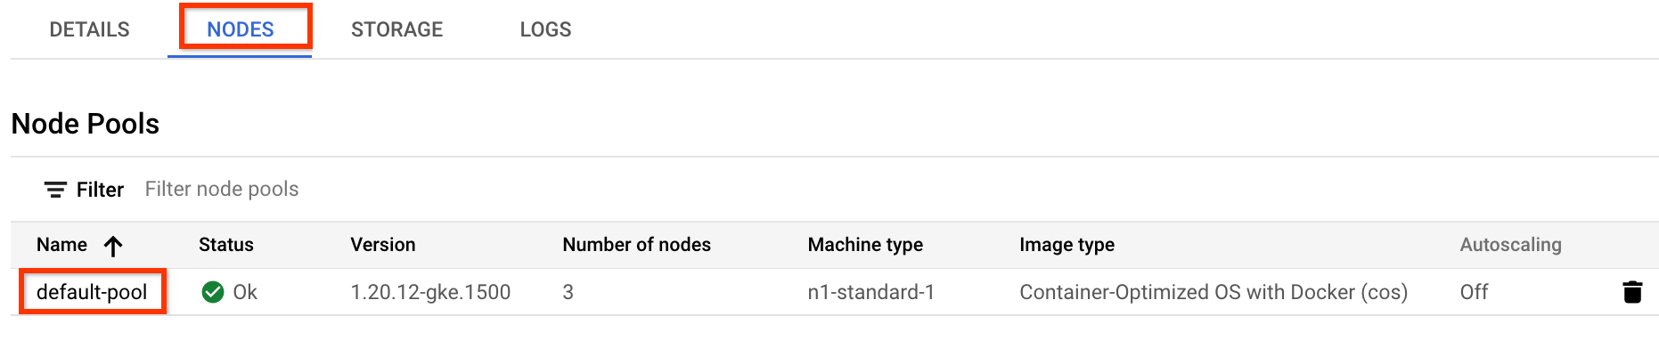Delete the default-pool node pool

(1632, 292)
